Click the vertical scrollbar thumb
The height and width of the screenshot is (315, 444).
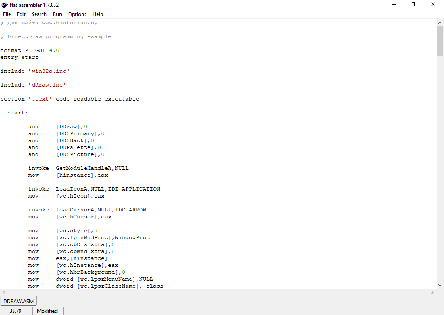tap(440, 41)
